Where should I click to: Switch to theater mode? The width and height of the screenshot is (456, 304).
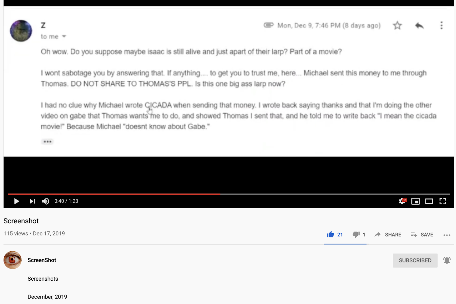(x=429, y=201)
